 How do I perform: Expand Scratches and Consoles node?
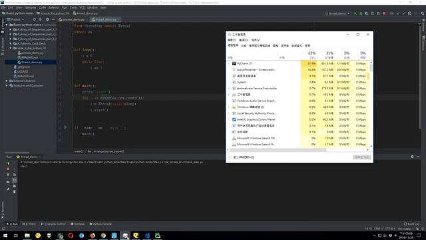coord(7,85)
